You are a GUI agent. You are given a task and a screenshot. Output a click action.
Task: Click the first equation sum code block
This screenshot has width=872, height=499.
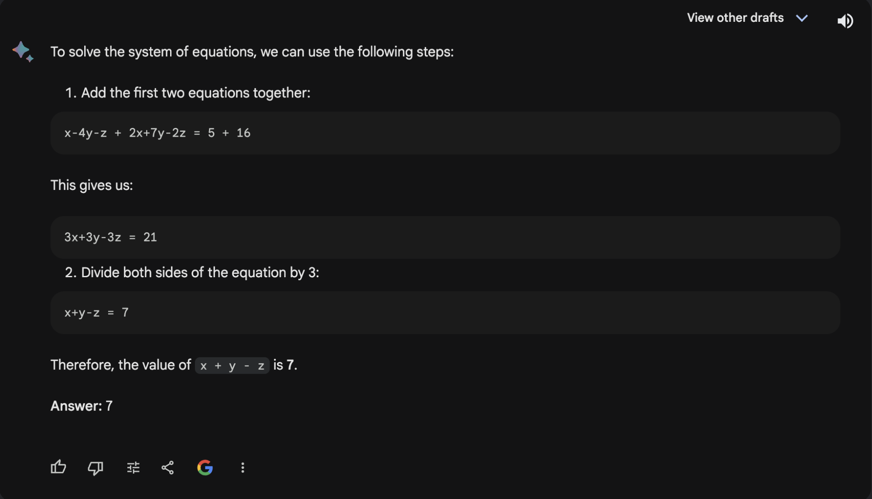click(x=445, y=133)
